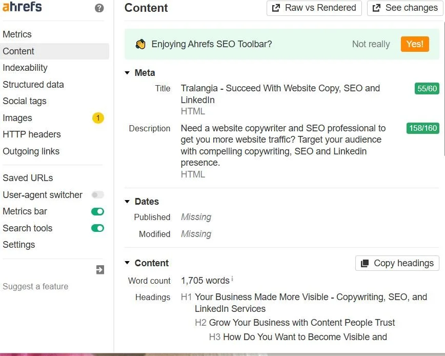Screen dimensions: 445x356
Task: Click the '1,705 words' value
Action: coord(205,281)
